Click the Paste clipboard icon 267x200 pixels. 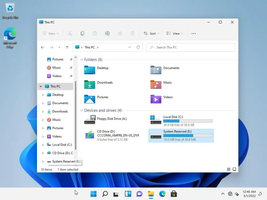tap(95, 34)
